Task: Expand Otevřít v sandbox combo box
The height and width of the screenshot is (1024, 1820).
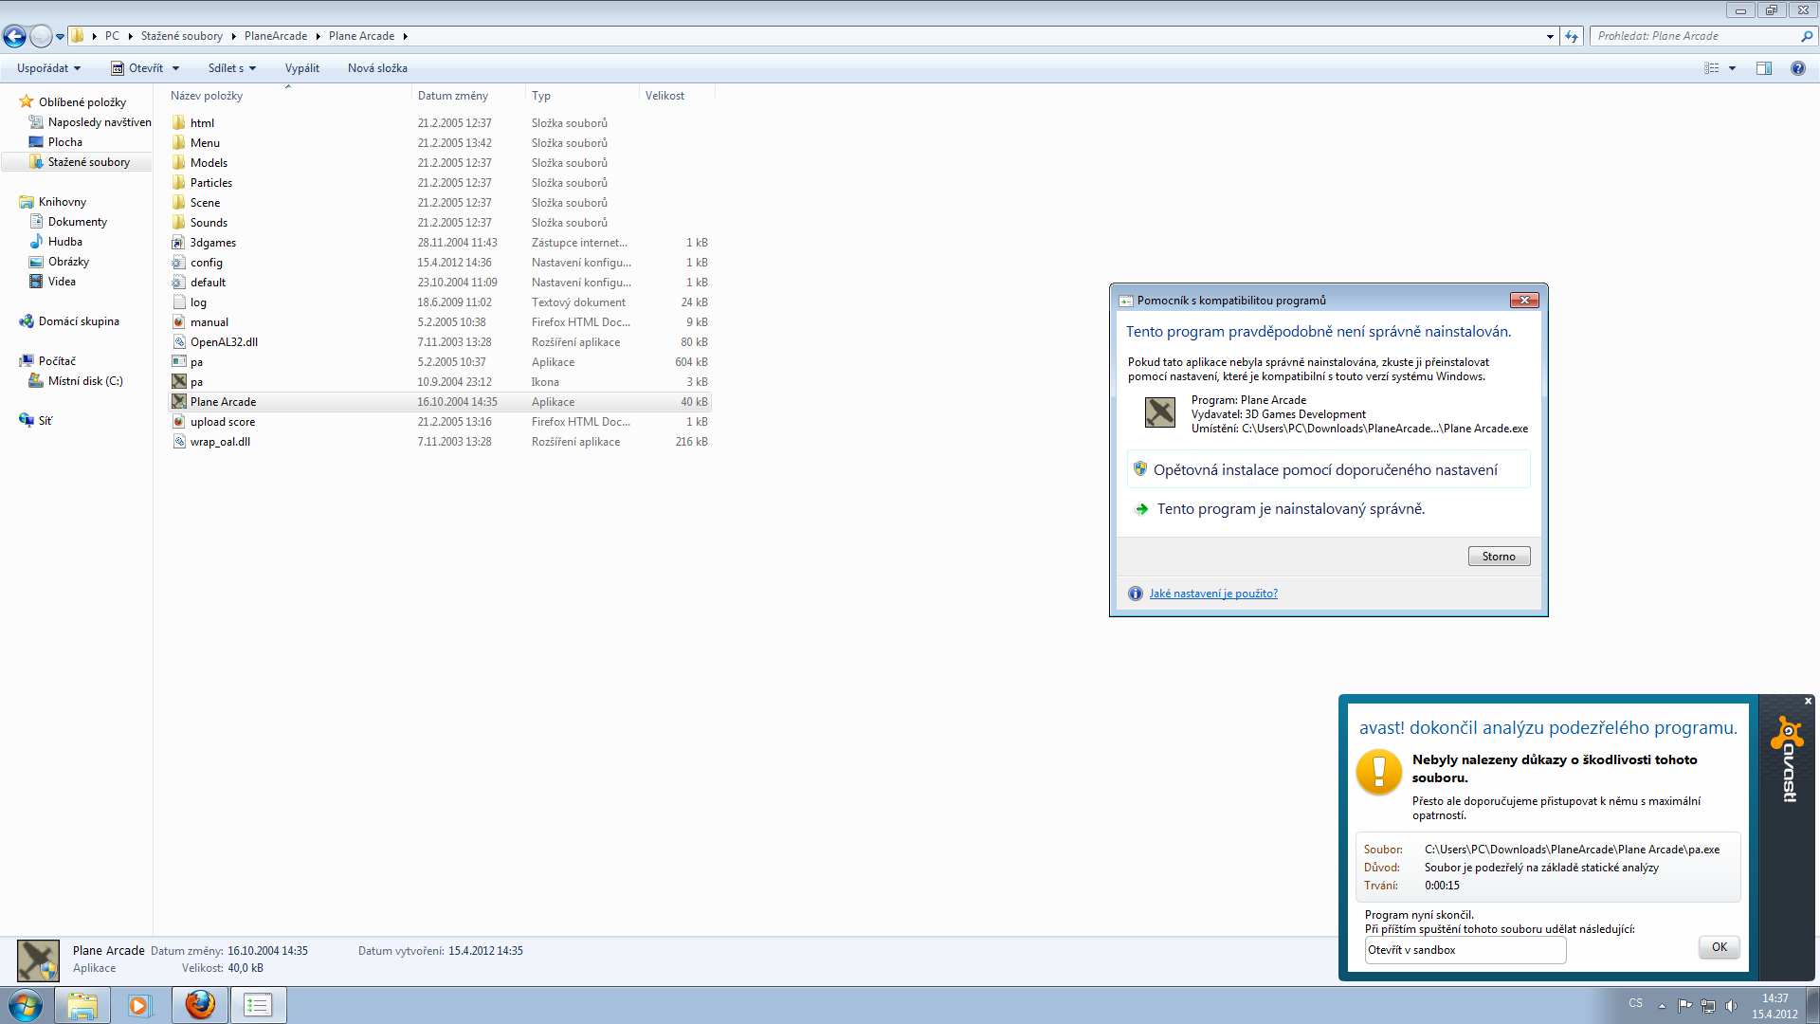Action: point(1465,950)
